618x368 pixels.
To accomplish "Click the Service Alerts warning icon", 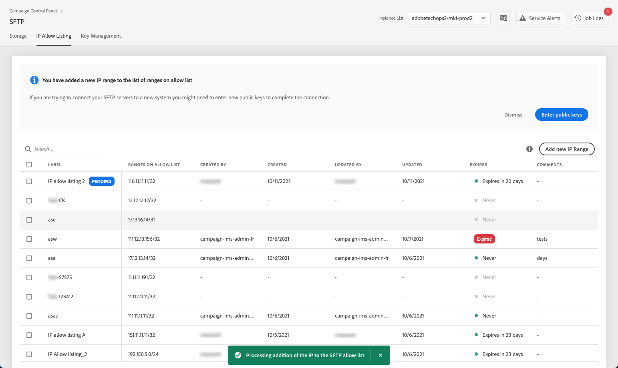I will coord(523,18).
